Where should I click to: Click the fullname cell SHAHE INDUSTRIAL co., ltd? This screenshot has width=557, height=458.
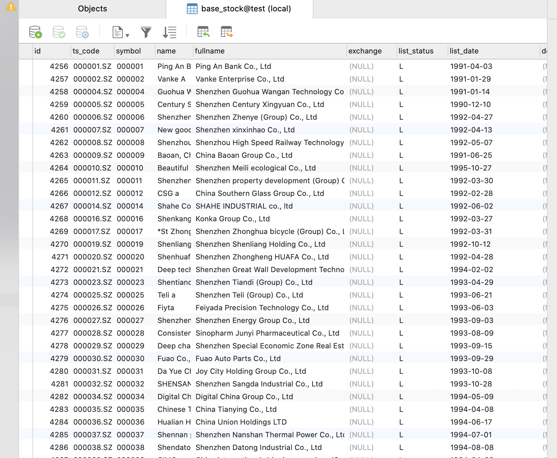[x=270, y=206]
